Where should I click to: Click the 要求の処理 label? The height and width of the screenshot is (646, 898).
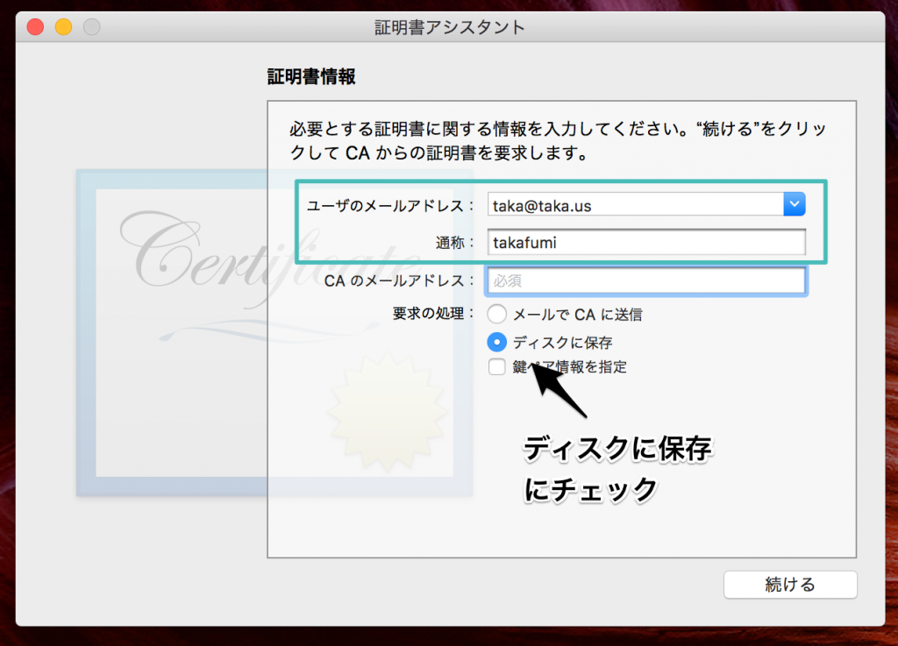pyautogui.click(x=433, y=314)
